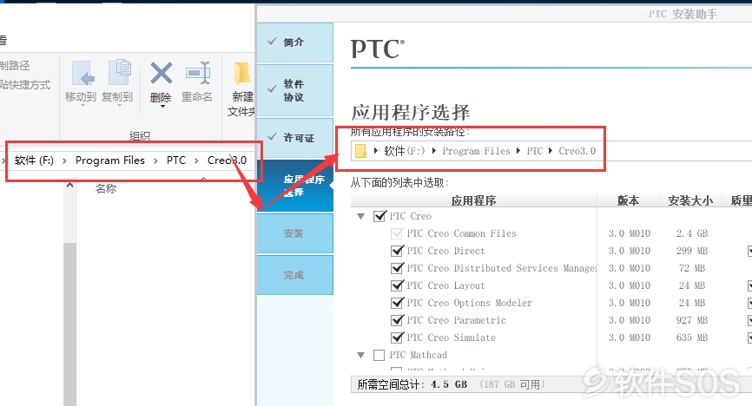
Task: Go to the 软件协议 installer step
Action: [x=295, y=90]
